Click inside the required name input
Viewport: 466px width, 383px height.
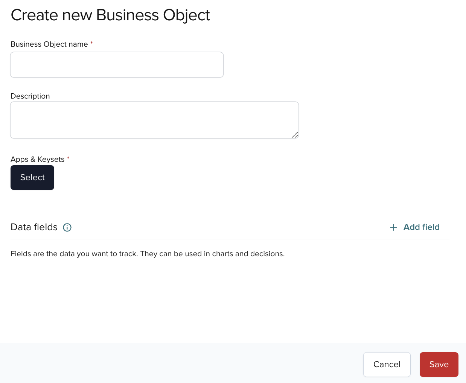[x=117, y=64]
